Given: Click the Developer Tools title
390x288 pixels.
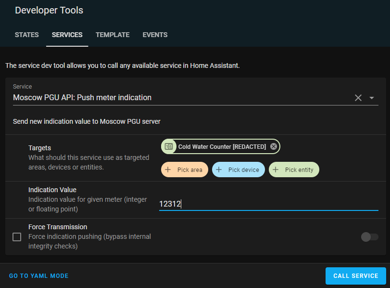Looking at the screenshot, I should pyautogui.click(x=49, y=11).
